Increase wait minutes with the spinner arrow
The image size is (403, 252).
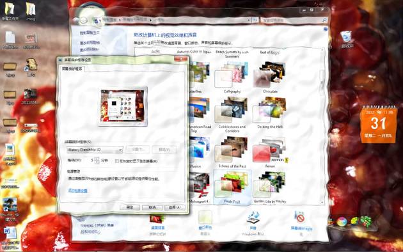pos(97,159)
